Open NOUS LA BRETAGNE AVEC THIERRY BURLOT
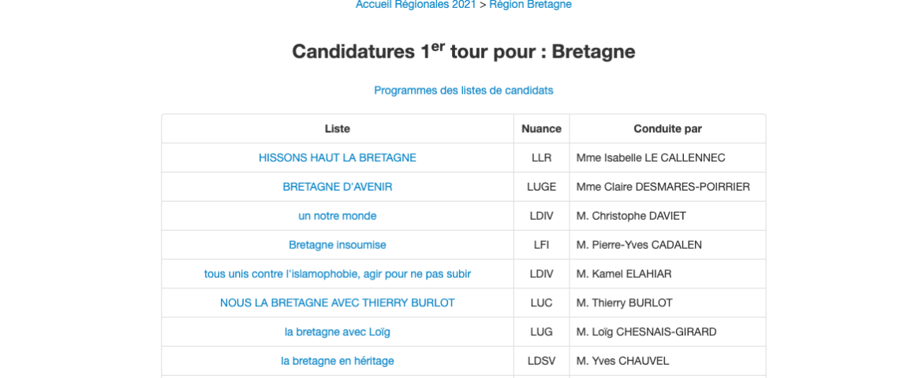915x378 pixels. click(337, 303)
